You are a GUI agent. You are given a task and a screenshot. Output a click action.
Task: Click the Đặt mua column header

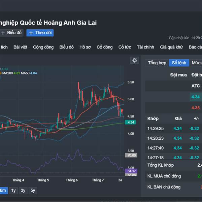178,75
